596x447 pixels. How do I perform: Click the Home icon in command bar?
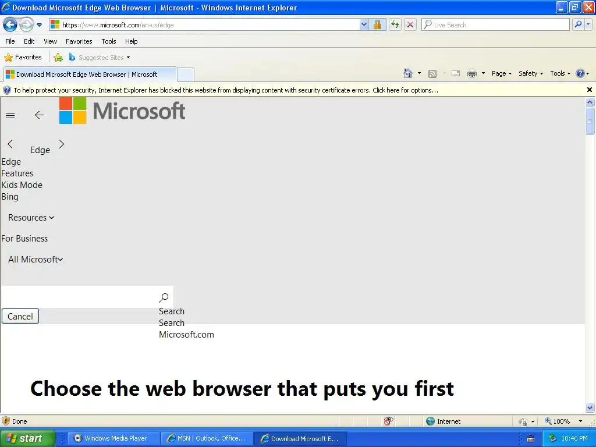point(408,73)
